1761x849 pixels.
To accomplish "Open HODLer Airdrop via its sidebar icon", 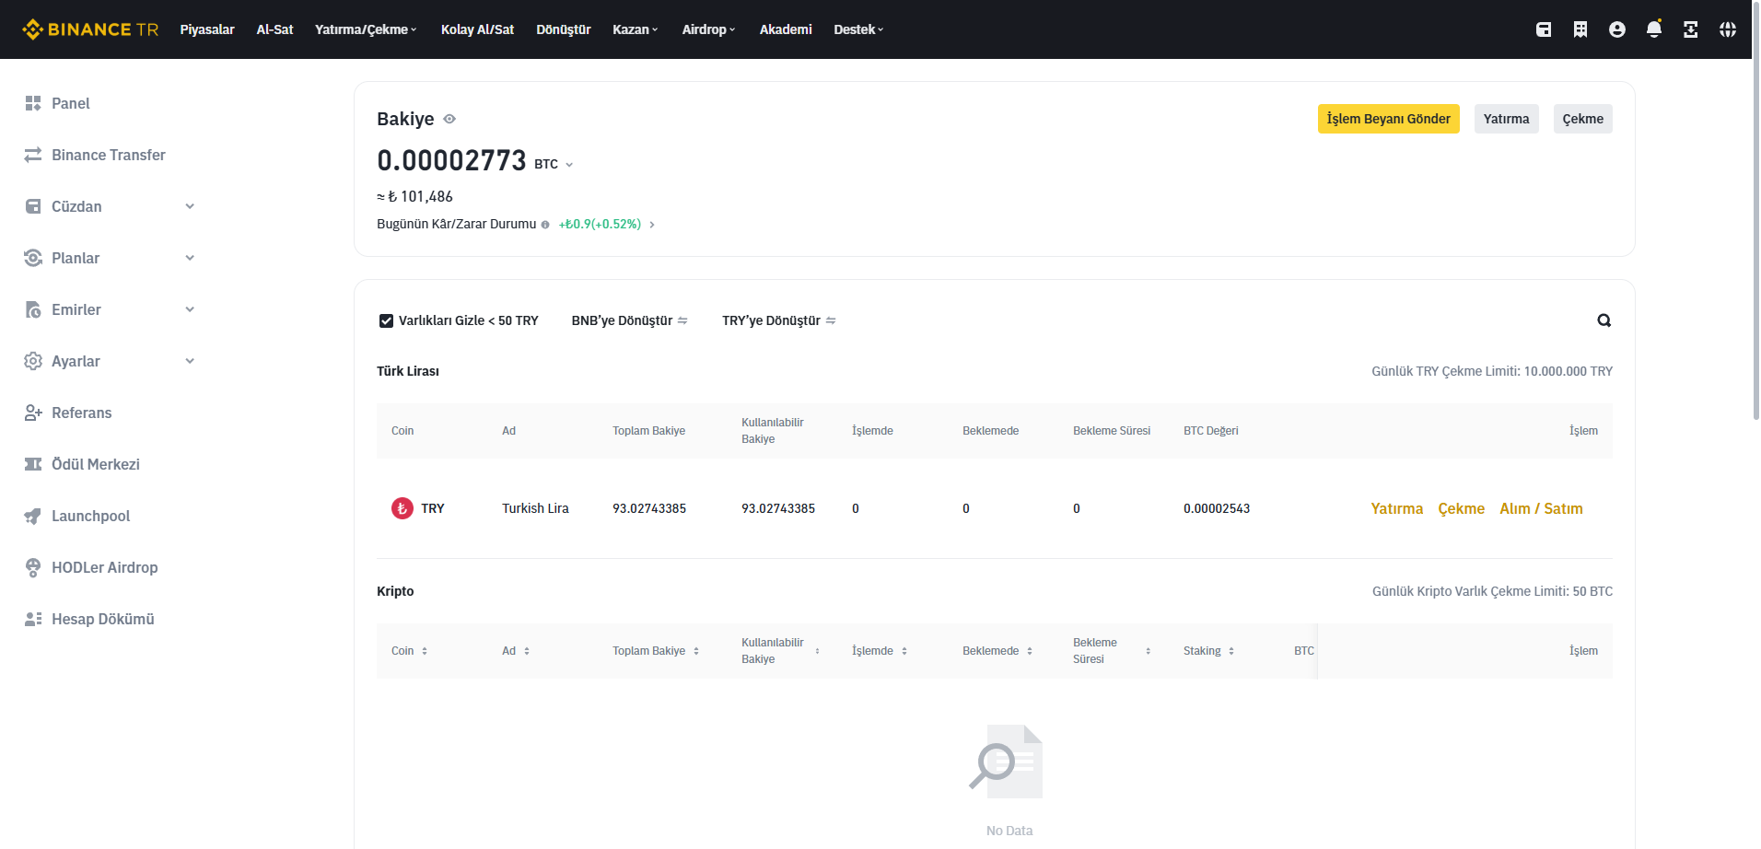I will point(33,567).
